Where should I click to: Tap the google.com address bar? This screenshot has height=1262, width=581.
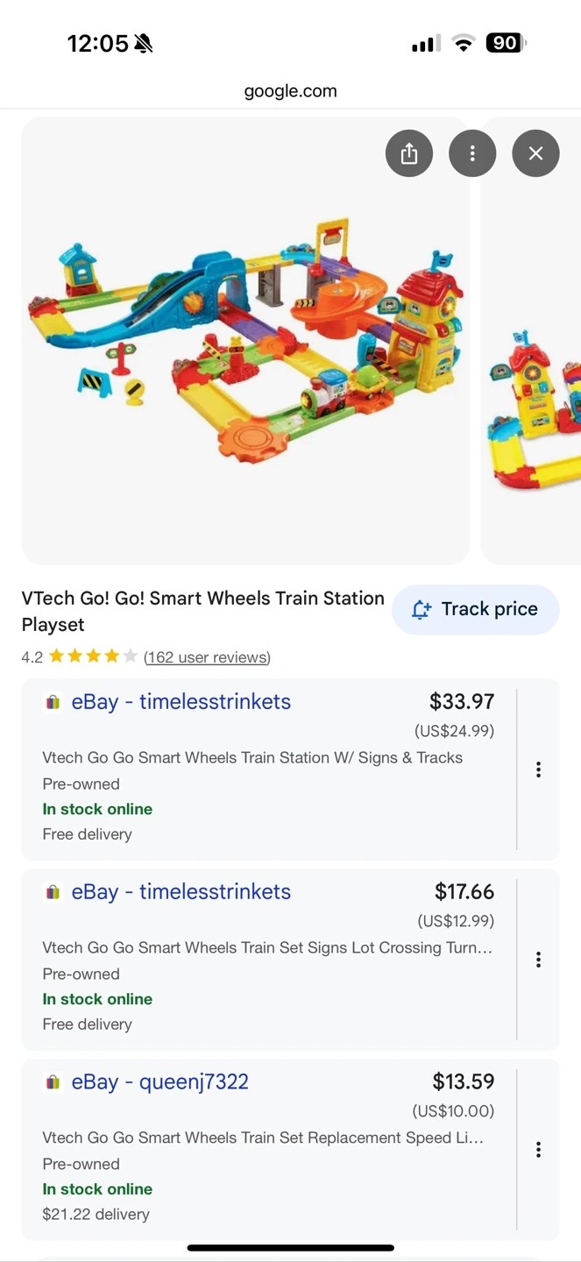coord(290,91)
